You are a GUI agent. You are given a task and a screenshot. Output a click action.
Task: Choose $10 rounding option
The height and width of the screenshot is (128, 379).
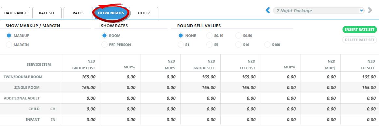coord(238,45)
